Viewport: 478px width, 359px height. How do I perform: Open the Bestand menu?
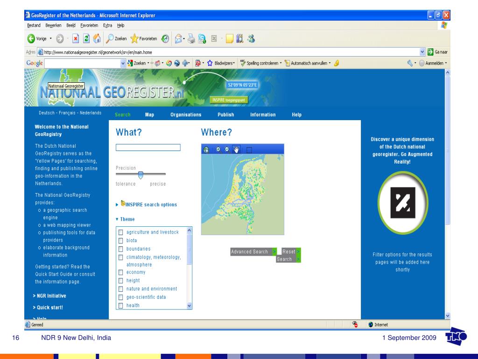(34, 25)
